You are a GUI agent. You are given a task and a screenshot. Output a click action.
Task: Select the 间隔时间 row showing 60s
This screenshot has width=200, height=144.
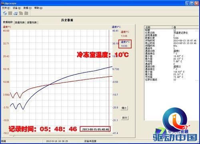(x=172, y=46)
